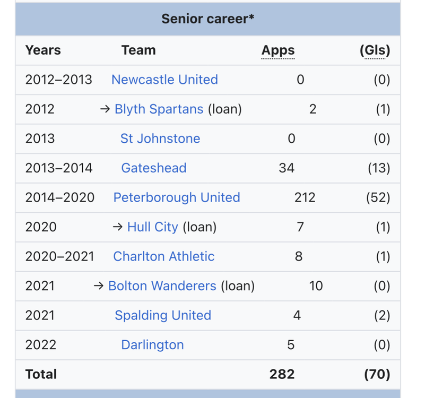Follow the Bolton Wanderers link

[162, 286]
